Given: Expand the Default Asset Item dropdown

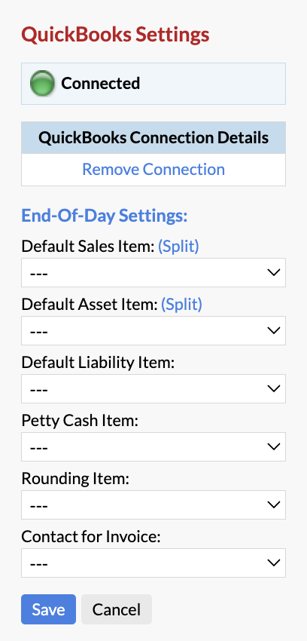Looking at the screenshot, I should click(153, 330).
